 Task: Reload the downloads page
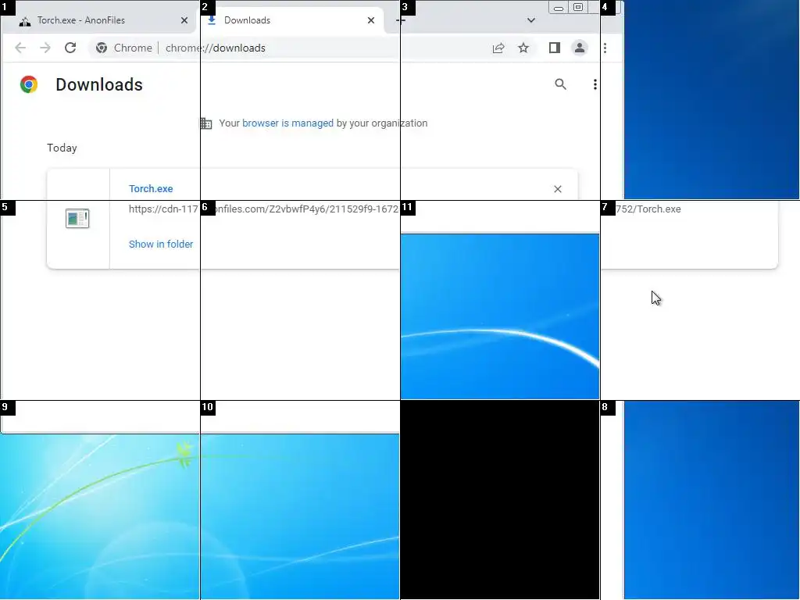70,48
